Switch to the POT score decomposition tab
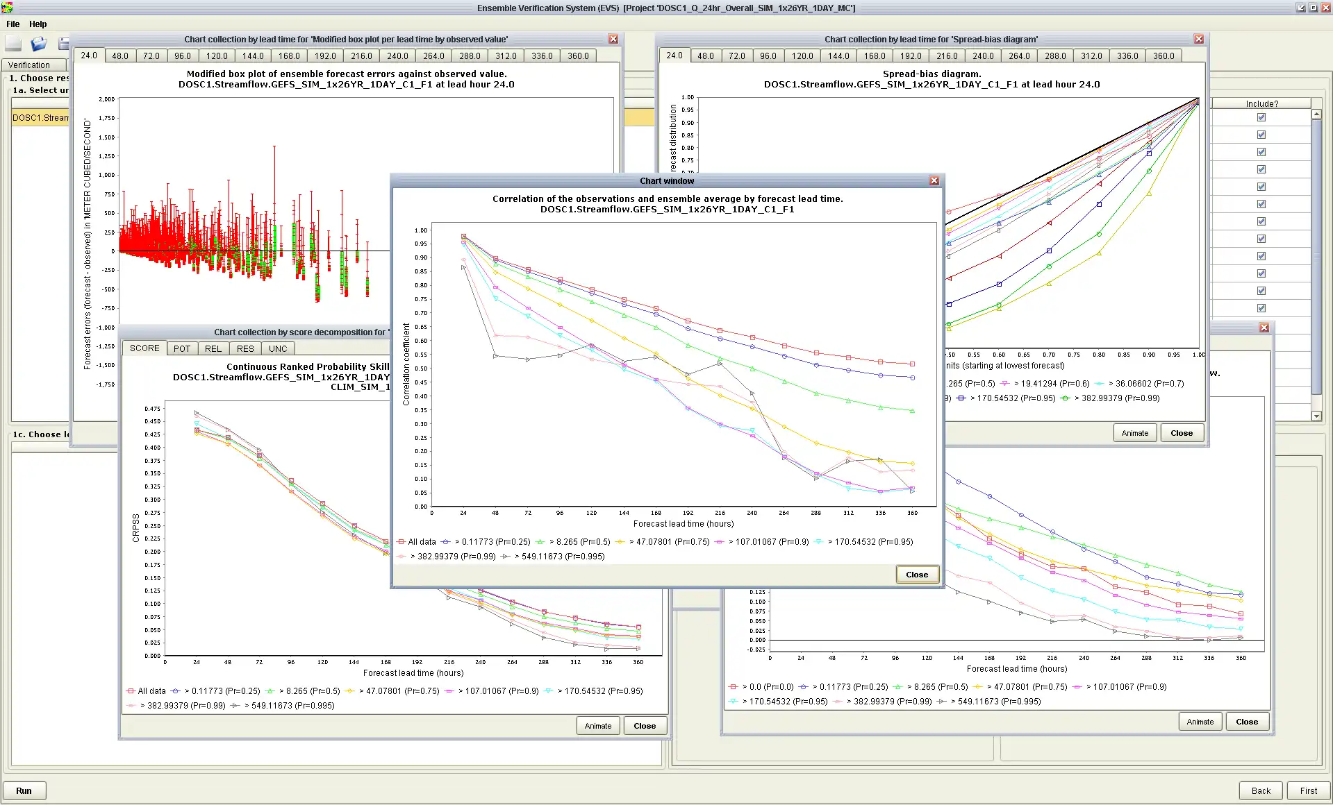Screen dimensions: 1333x805 (x=182, y=349)
